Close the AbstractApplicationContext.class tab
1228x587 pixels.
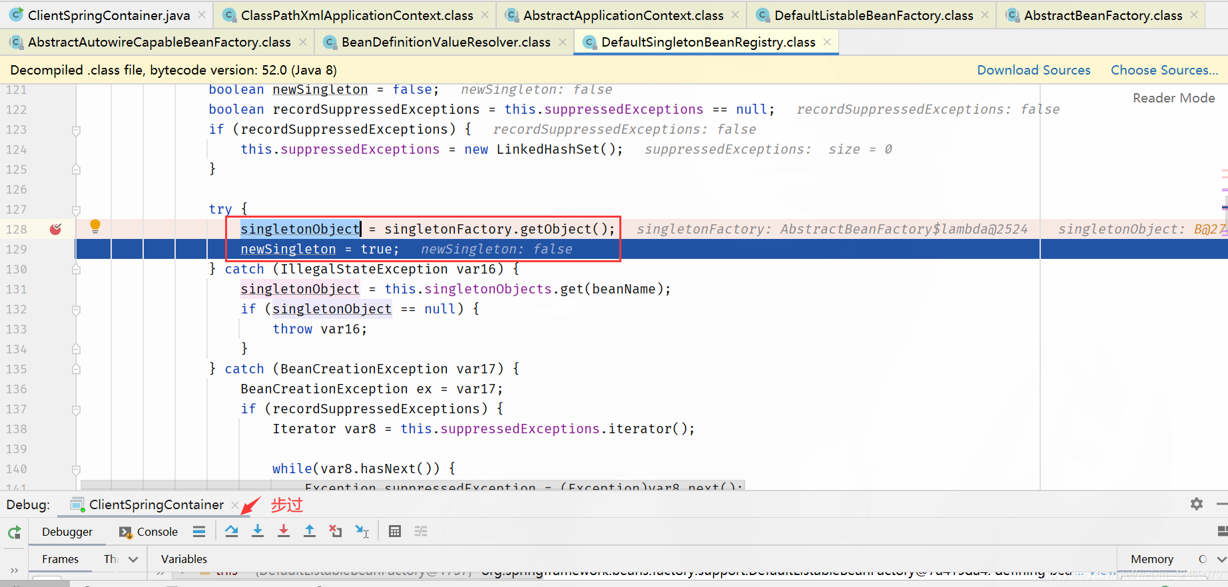point(735,15)
